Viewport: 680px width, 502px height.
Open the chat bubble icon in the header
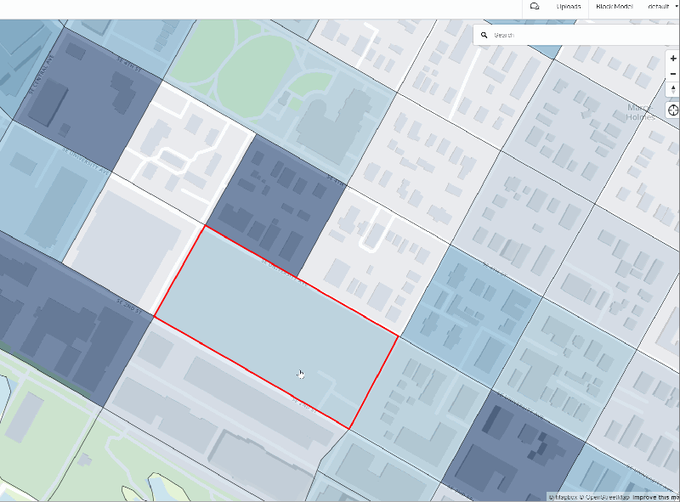[534, 7]
